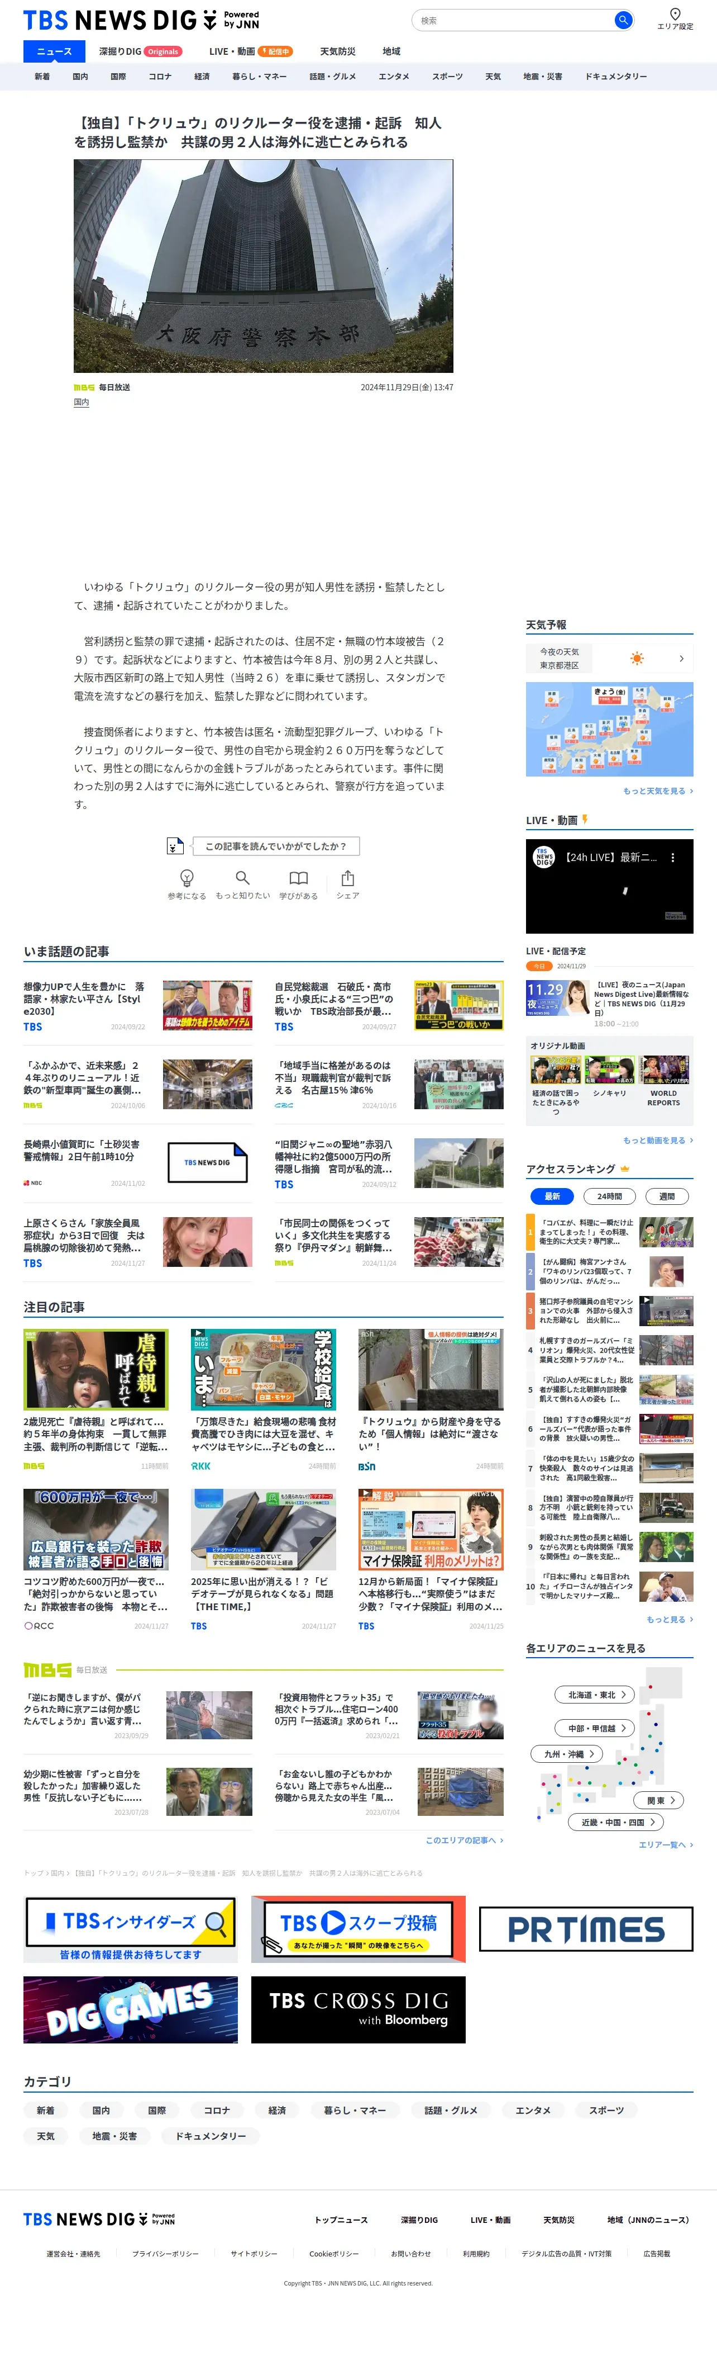
Task: Open the もっと動画を見る link
Action: pyautogui.click(x=657, y=1139)
